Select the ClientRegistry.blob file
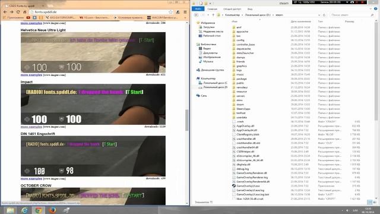Screen dimensions: 380x214 248,134
